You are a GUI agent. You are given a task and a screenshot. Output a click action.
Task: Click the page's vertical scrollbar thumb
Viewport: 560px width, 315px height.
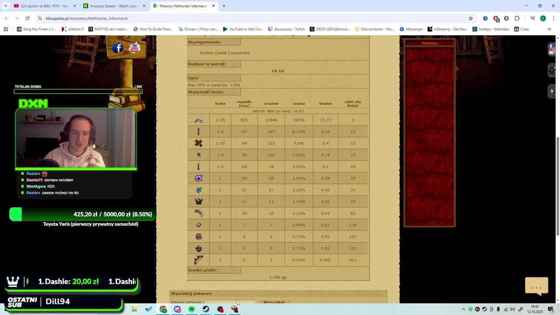pos(557,187)
